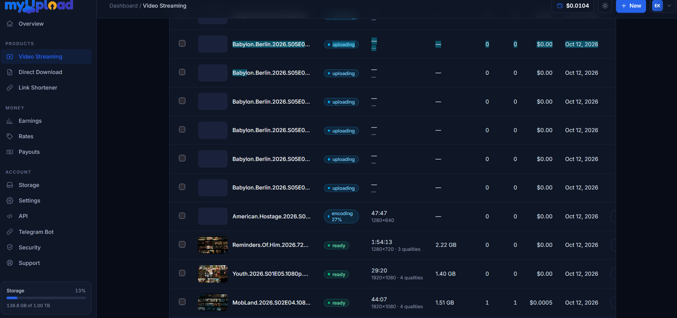Click the myUpload logo
The image size is (677, 318).
39,6
